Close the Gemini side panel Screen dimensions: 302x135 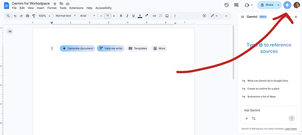(x=296, y=17)
